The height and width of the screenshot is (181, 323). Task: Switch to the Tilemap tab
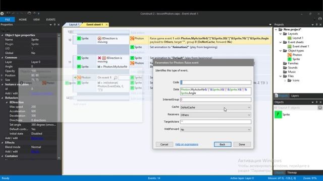(x=292, y=172)
